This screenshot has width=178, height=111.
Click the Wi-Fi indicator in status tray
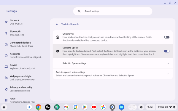tap(171, 107)
